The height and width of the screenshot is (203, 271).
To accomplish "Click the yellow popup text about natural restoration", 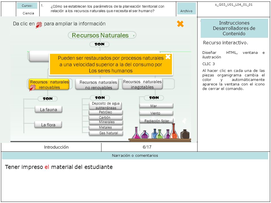I will [111, 64].
